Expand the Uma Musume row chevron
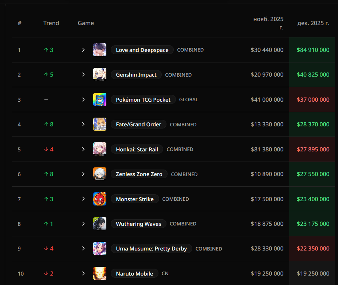The image size is (338, 285). pos(83,248)
